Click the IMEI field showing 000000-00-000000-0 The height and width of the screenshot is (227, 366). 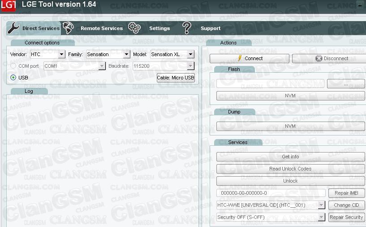pyautogui.click(x=271, y=193)
